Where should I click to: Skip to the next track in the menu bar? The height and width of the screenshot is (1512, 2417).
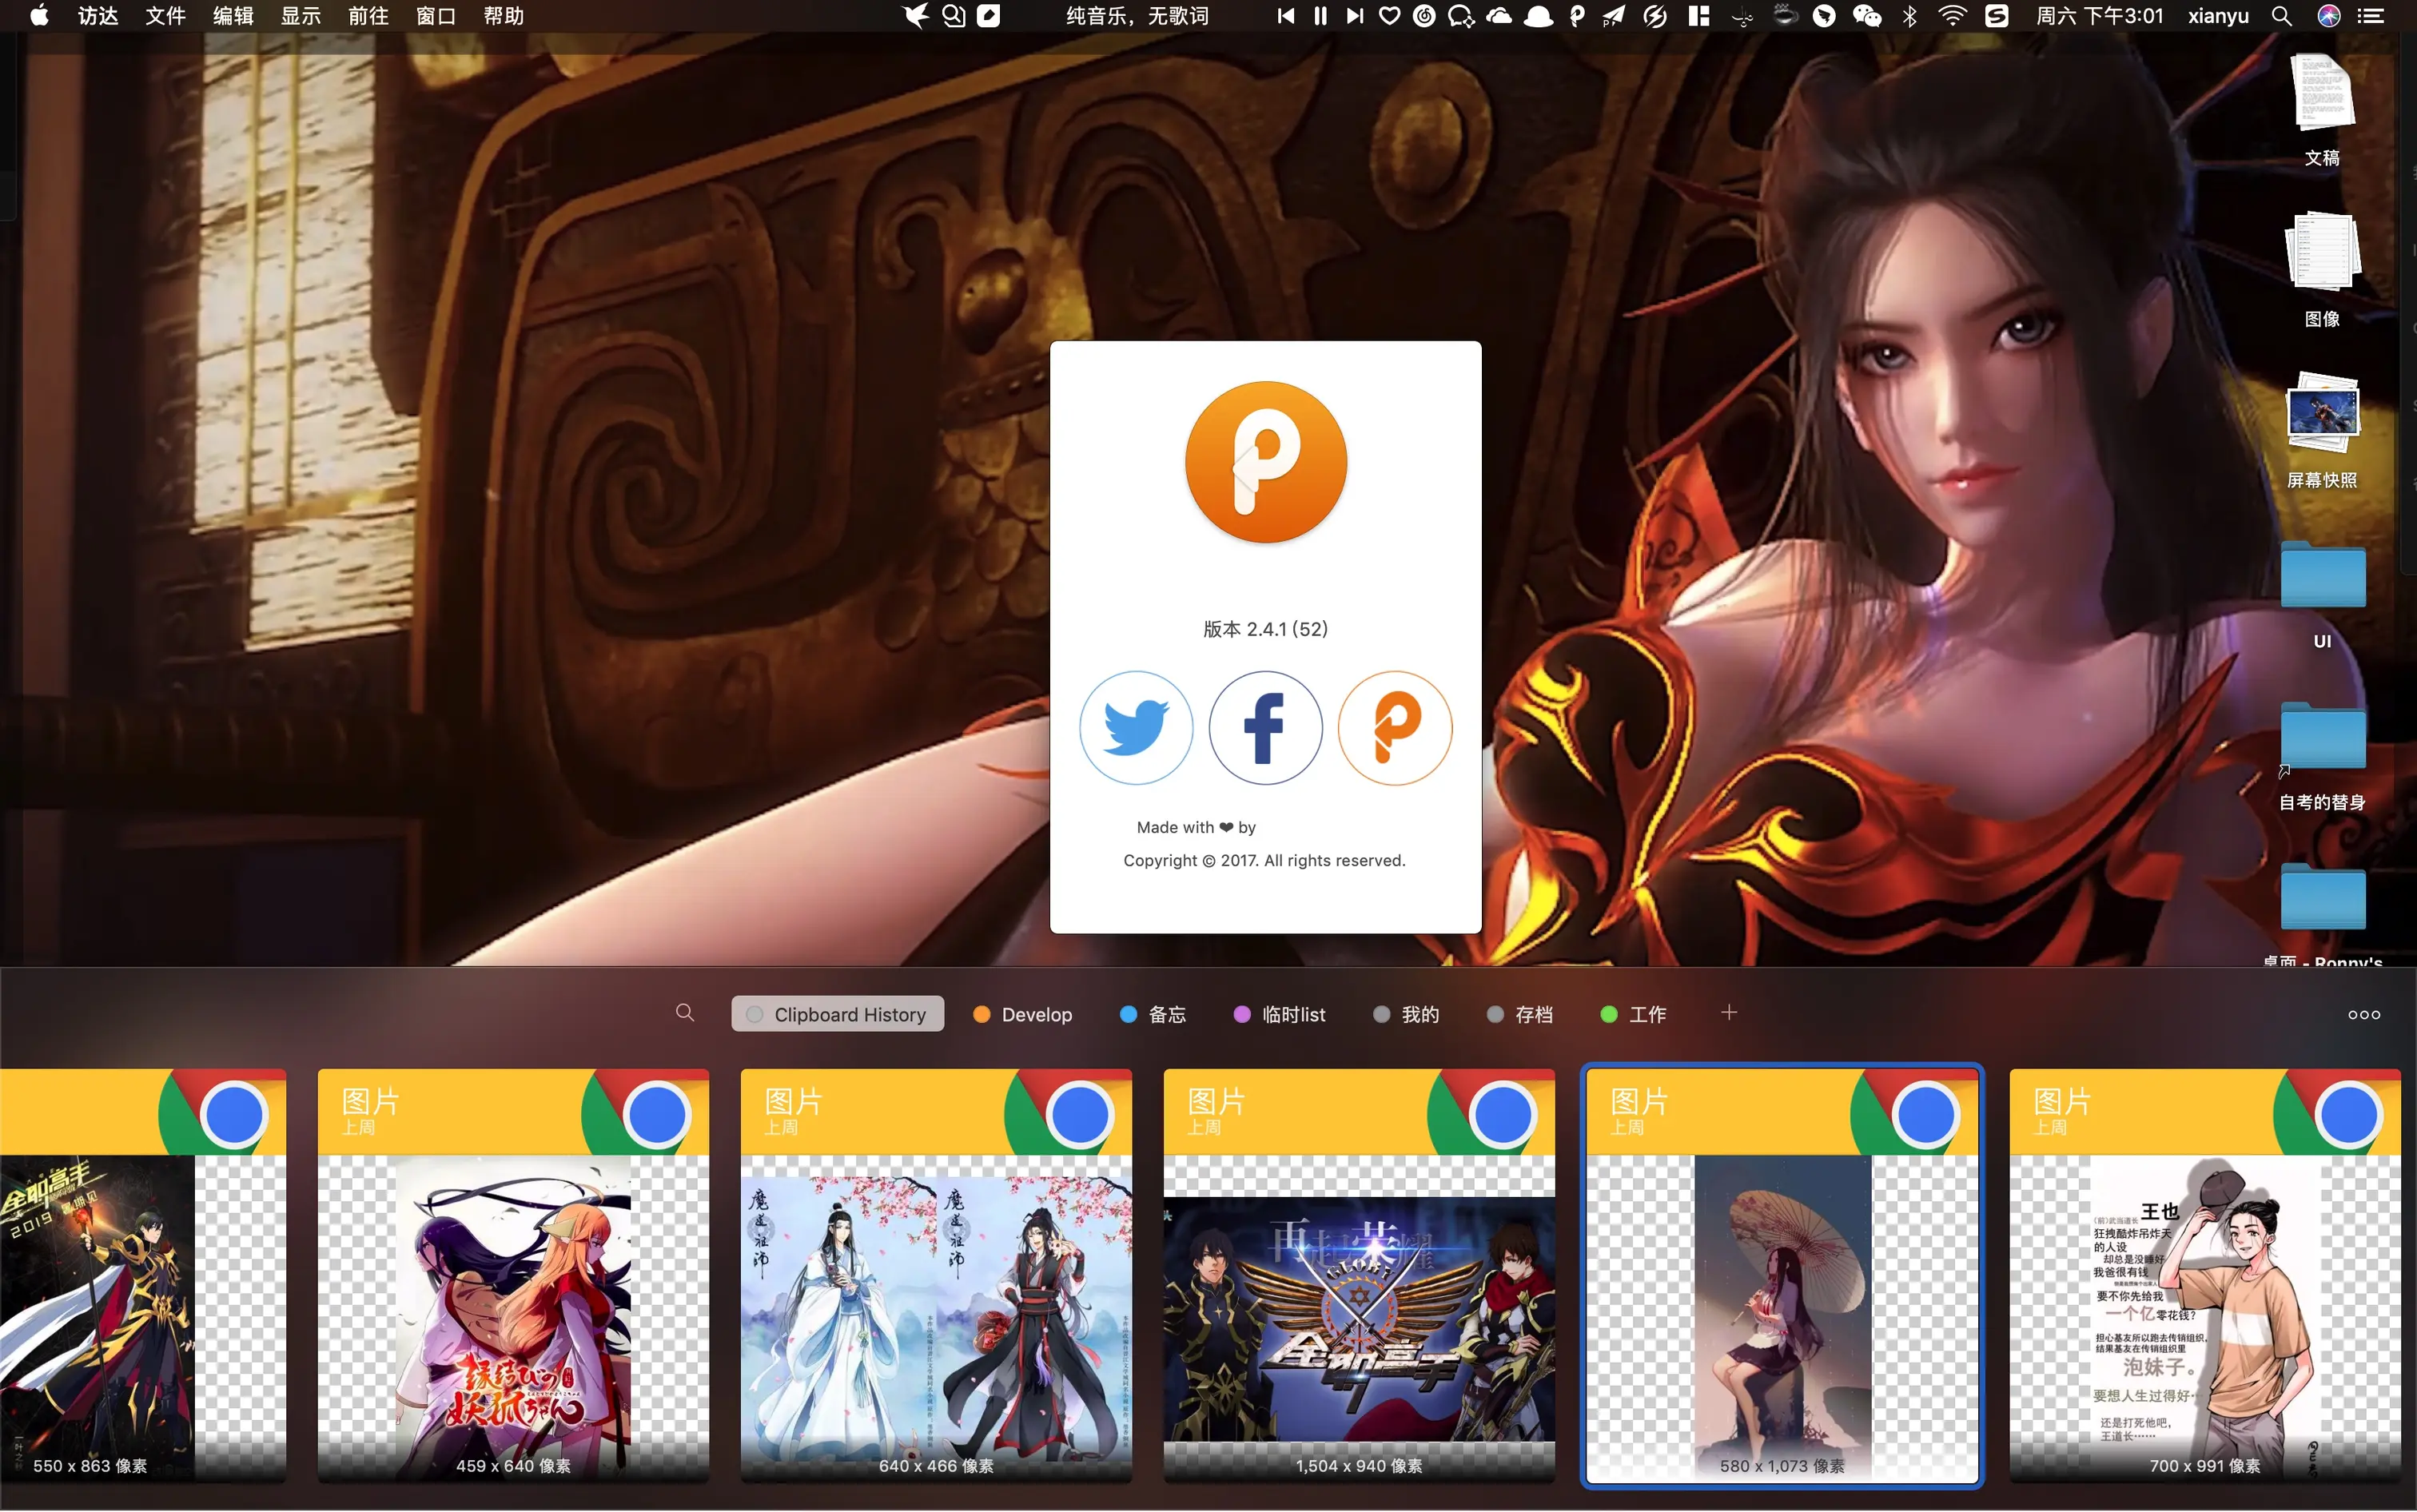click(1354, 16)
